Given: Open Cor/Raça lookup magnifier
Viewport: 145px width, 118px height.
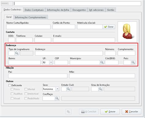Looking at the screenshot, I should [x=57, y=98].
